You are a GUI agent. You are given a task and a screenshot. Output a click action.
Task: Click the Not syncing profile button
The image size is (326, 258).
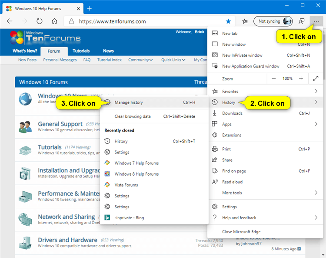[x=273, y=21]
